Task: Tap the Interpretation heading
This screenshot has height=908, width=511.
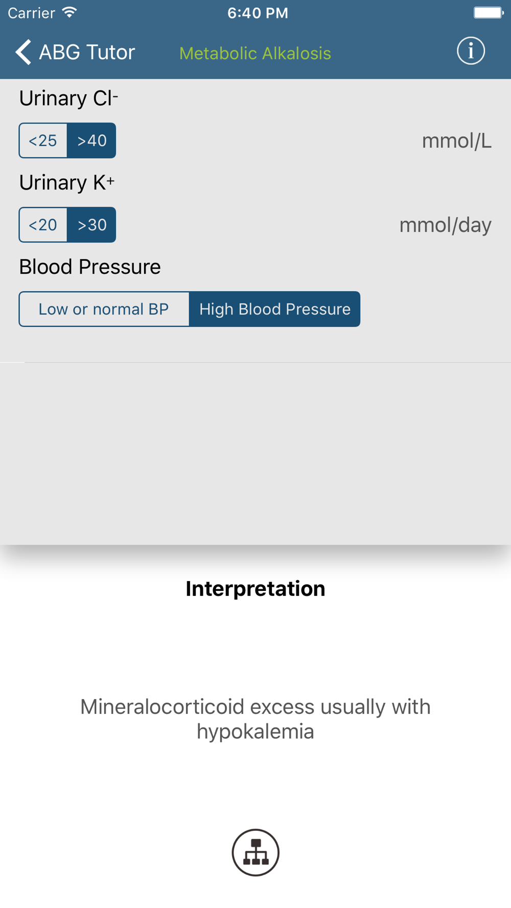Action: (x=255, y=589)
